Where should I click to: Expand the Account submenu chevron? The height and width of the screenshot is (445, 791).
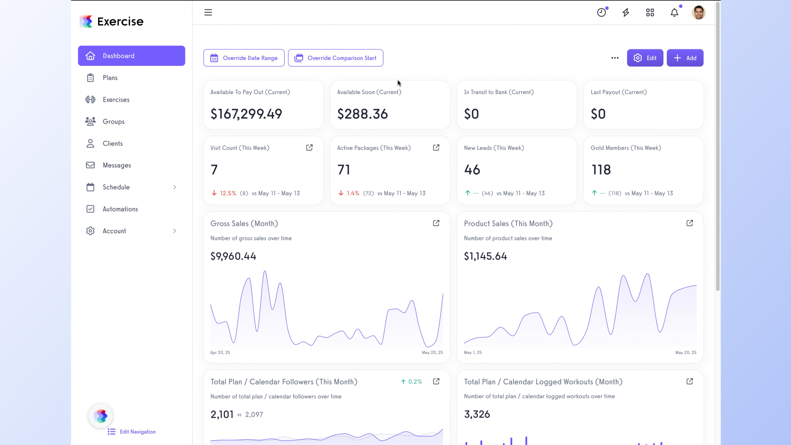(175, 231)
